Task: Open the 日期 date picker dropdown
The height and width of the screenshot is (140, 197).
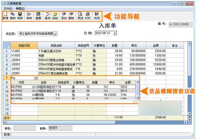Action: point(115,33)
